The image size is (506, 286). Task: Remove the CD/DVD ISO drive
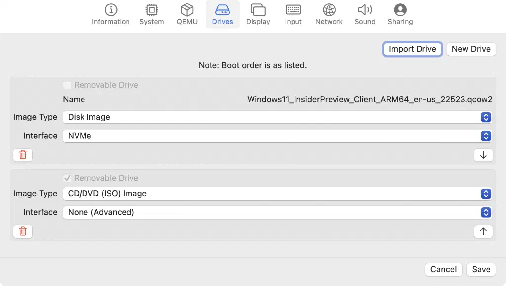[23, 231]
